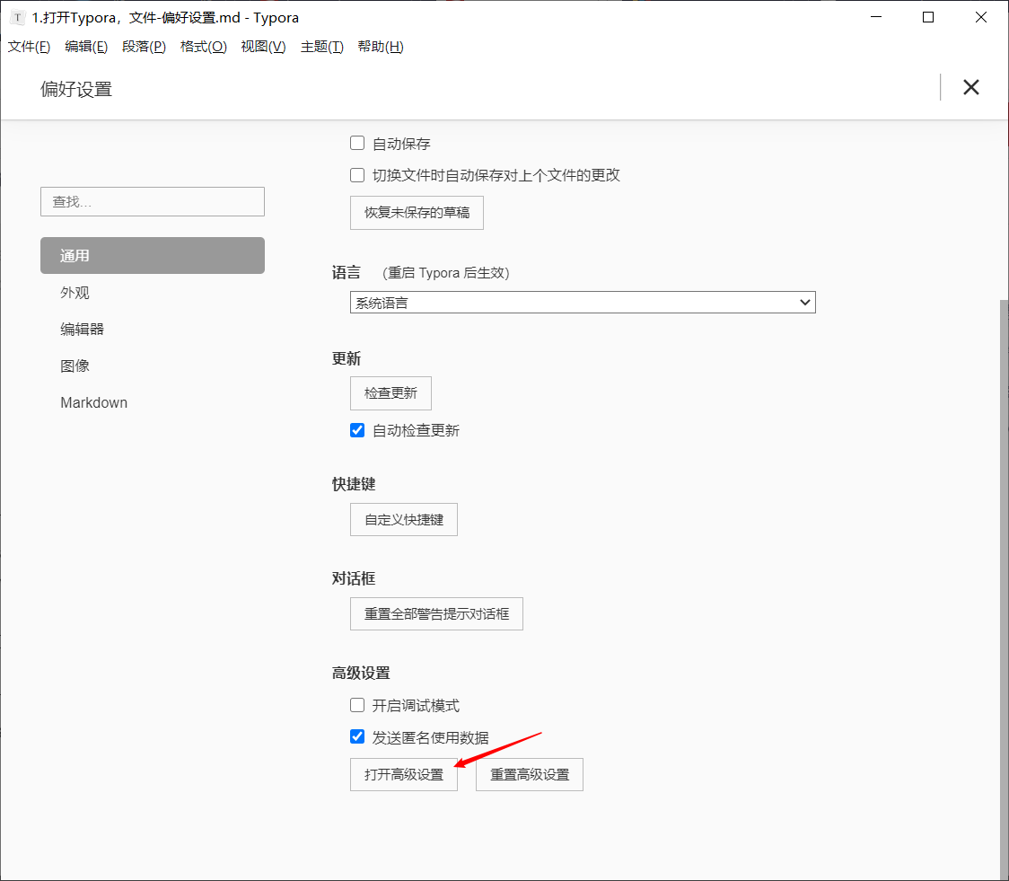
Task: Focus the 查找... search field
Action: coord(153,202)
